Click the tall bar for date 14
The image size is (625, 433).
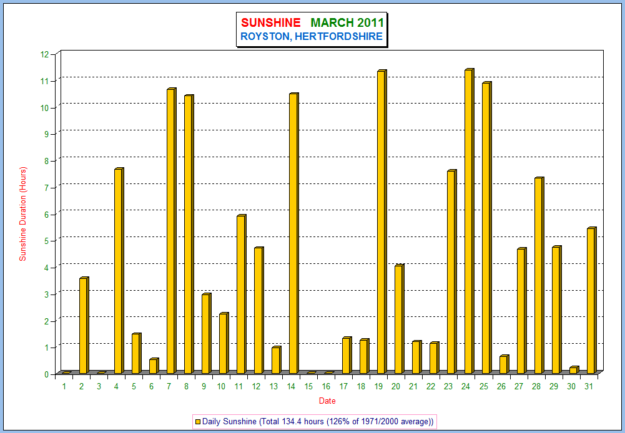coord(293,233)
